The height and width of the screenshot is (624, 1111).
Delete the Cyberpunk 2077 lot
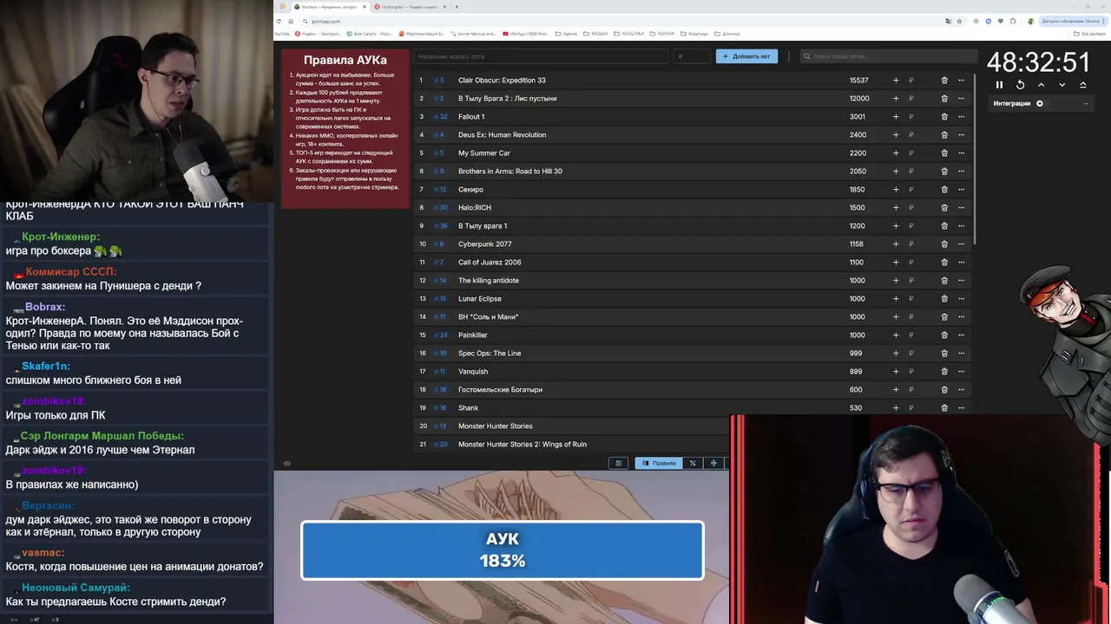click(944, 244)
